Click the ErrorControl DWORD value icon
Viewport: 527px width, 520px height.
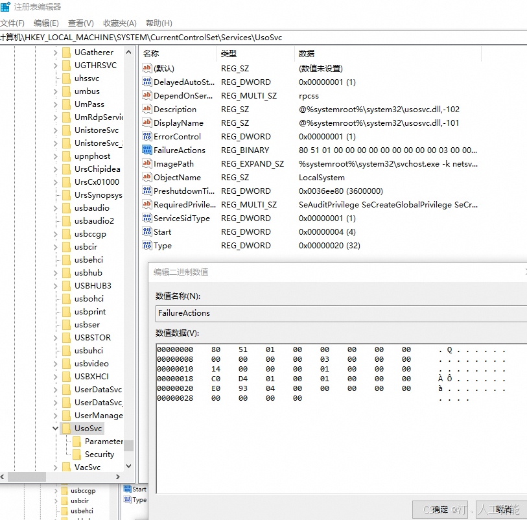(147, 136)
